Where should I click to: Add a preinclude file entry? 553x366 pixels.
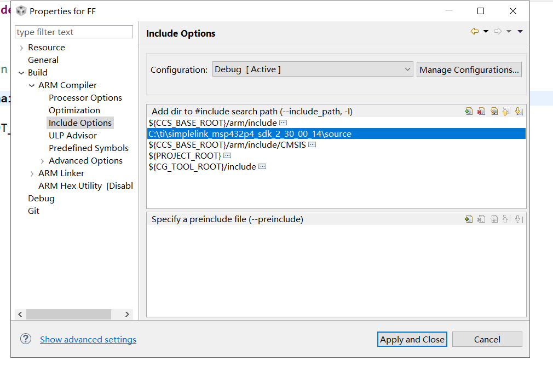coord(468,219)
